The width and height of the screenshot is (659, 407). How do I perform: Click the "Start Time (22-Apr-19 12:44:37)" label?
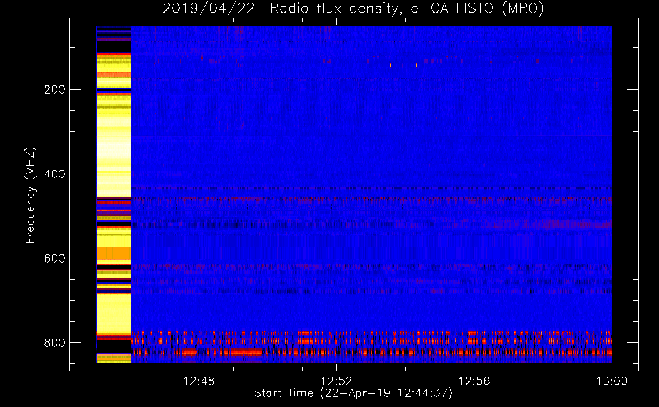353,393
